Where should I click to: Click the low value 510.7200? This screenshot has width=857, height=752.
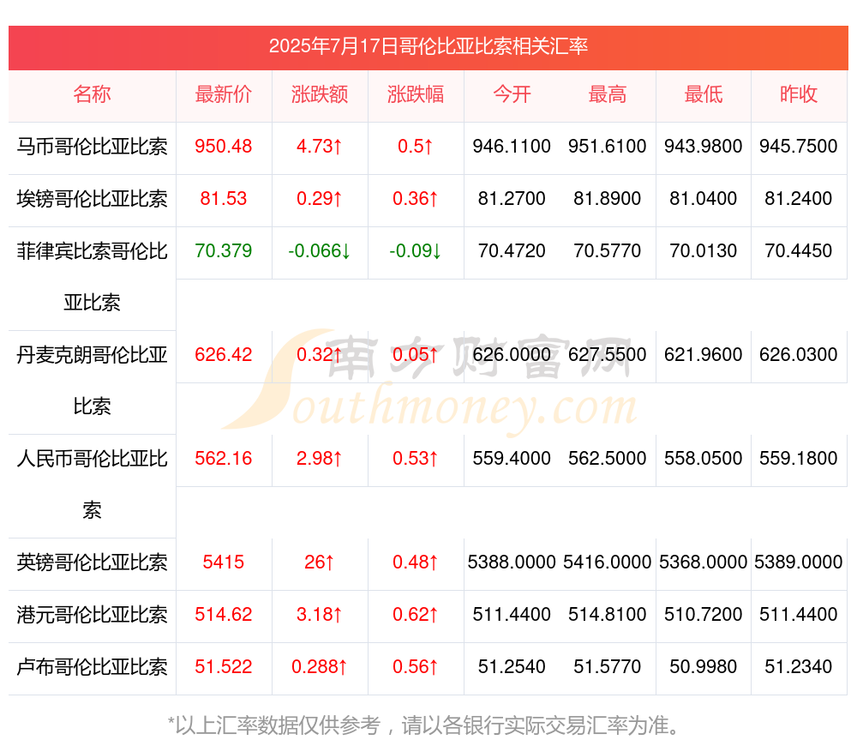pos(704,614)
